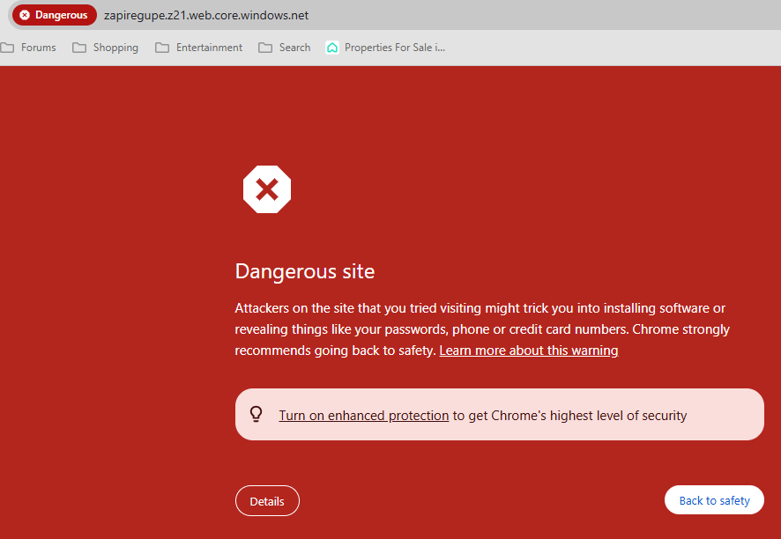Click the Entertainment folder icon
Screen dimensions: 781x539
point(162,48)
